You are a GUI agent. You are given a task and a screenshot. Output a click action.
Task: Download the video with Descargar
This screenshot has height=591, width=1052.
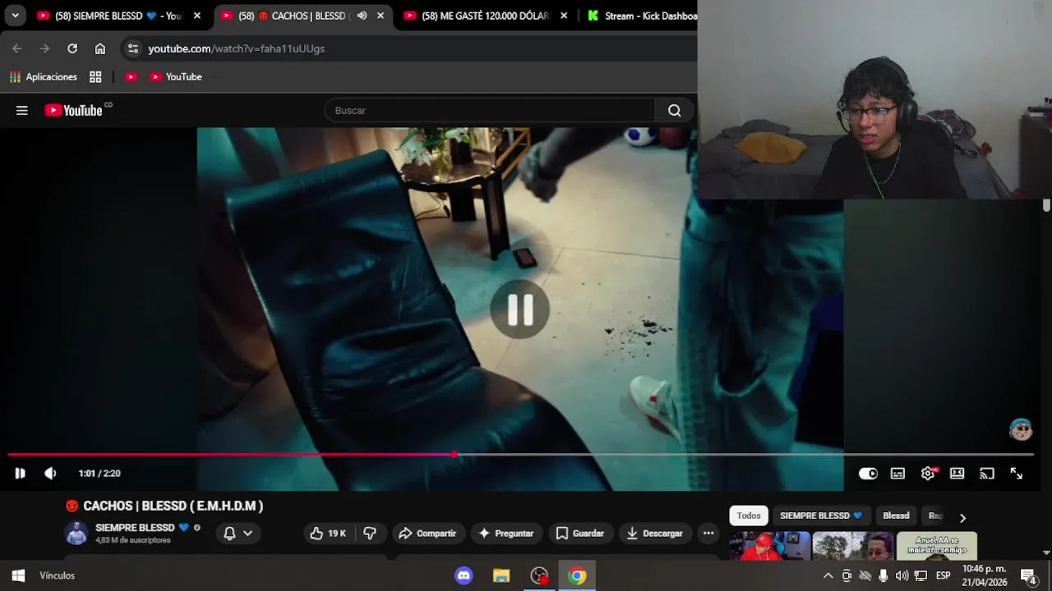655,534
